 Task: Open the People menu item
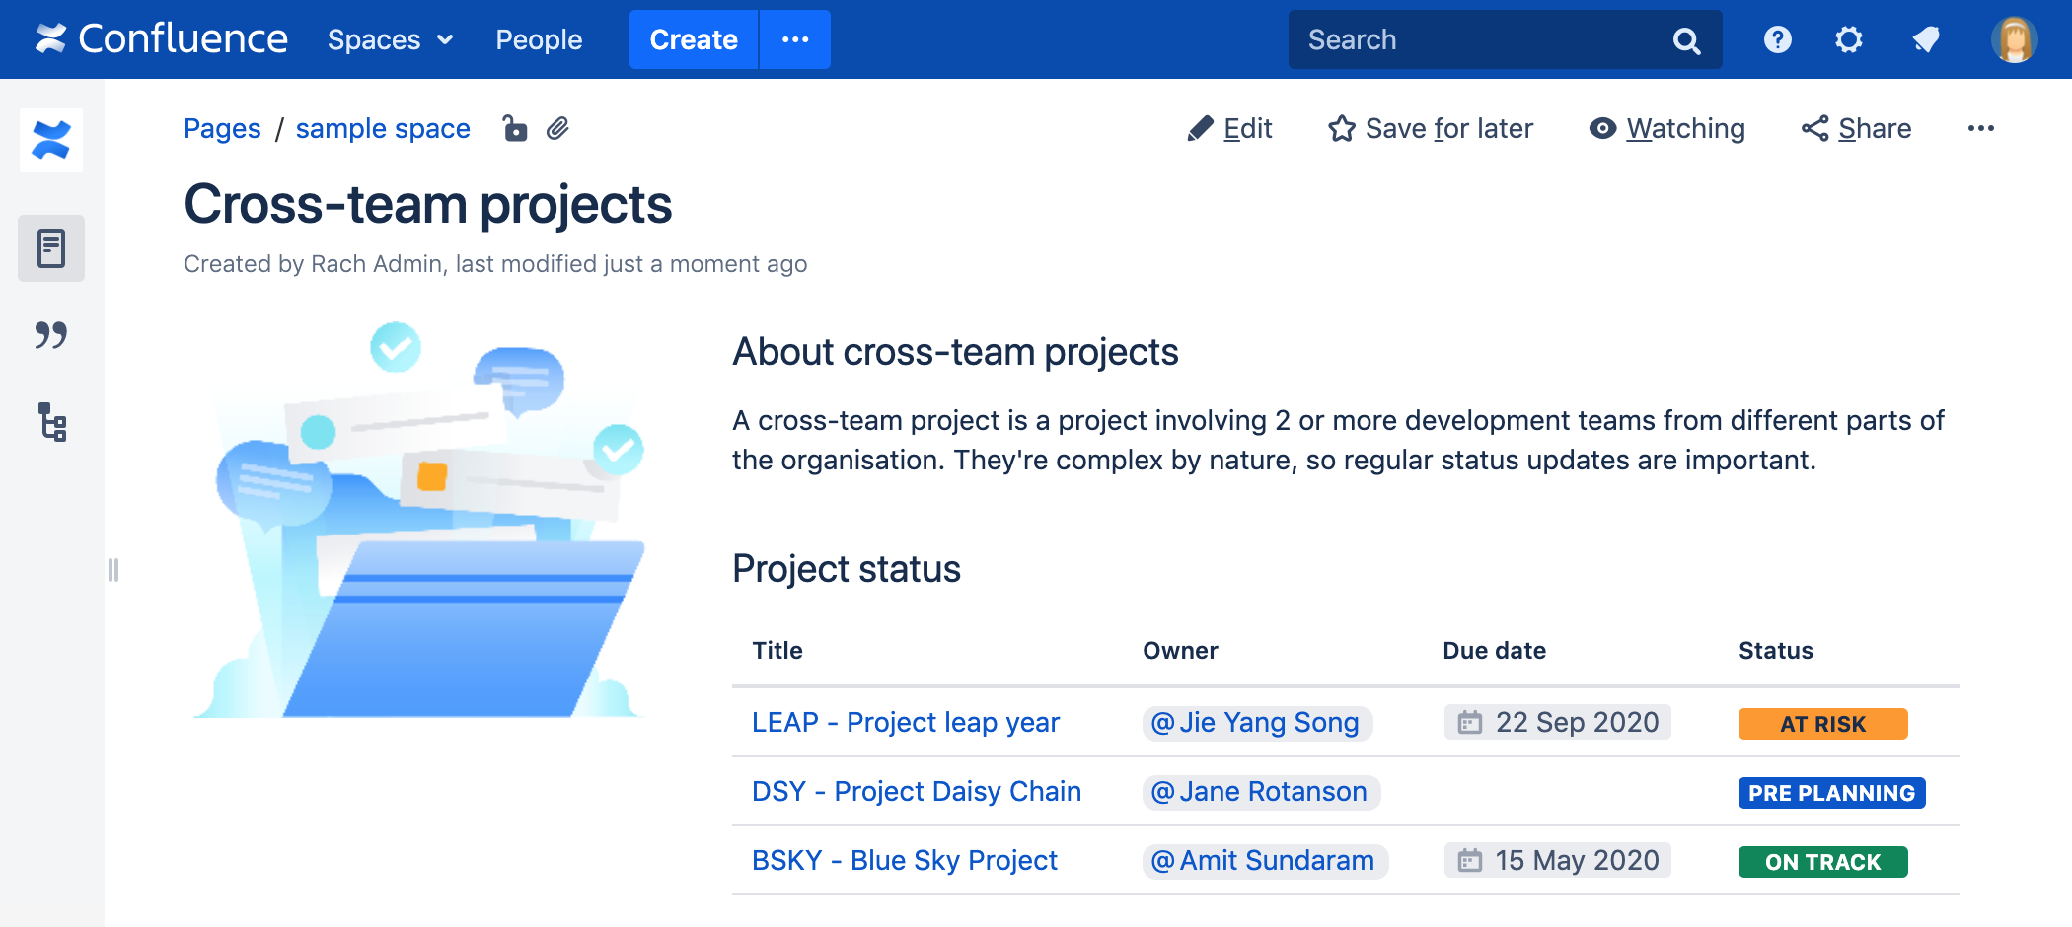click(x=539, y=39)
